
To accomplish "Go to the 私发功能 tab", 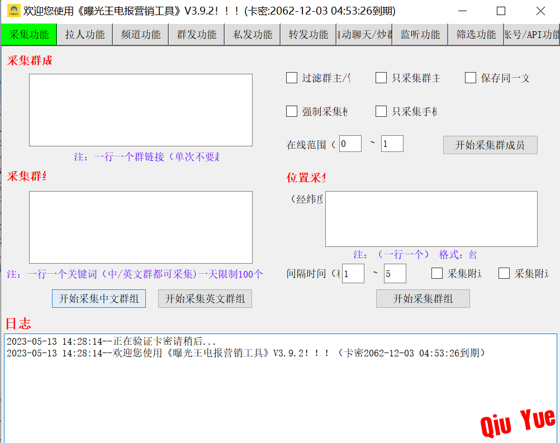I will click(252, 35).
